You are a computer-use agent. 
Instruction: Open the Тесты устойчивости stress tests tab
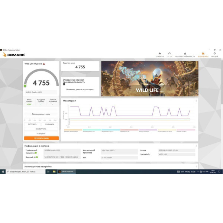pos(185,55)
